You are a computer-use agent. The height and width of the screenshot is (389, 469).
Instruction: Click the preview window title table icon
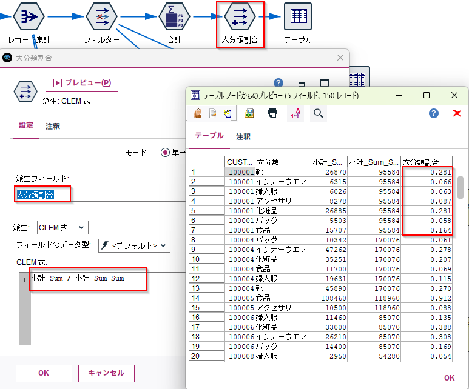[x=195, y=95]
